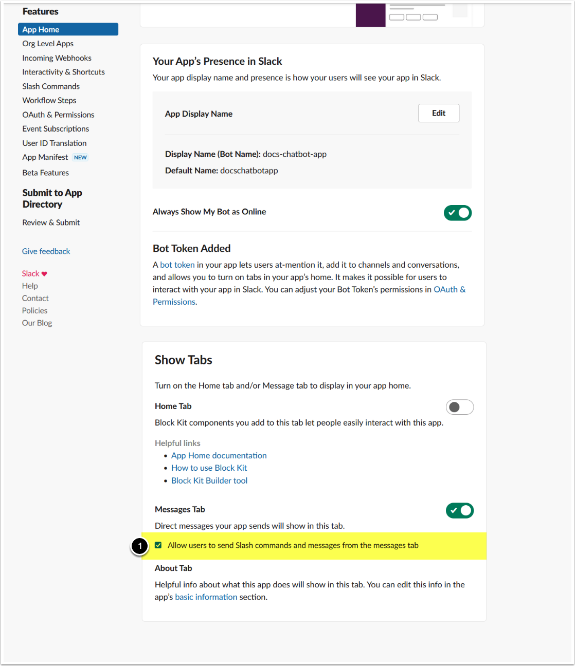Open App Manifest page

coord(45,157)
